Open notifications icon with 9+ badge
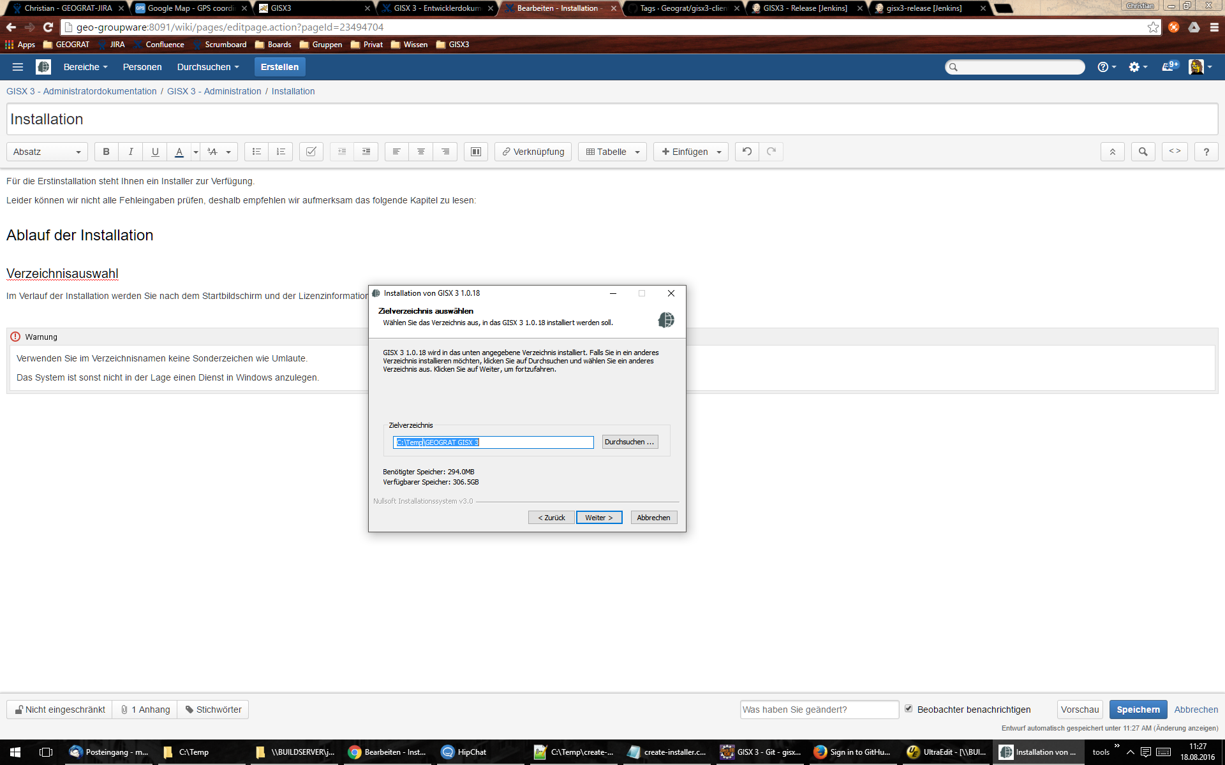The image size is (1225, 765). [x=1170, y=66]
